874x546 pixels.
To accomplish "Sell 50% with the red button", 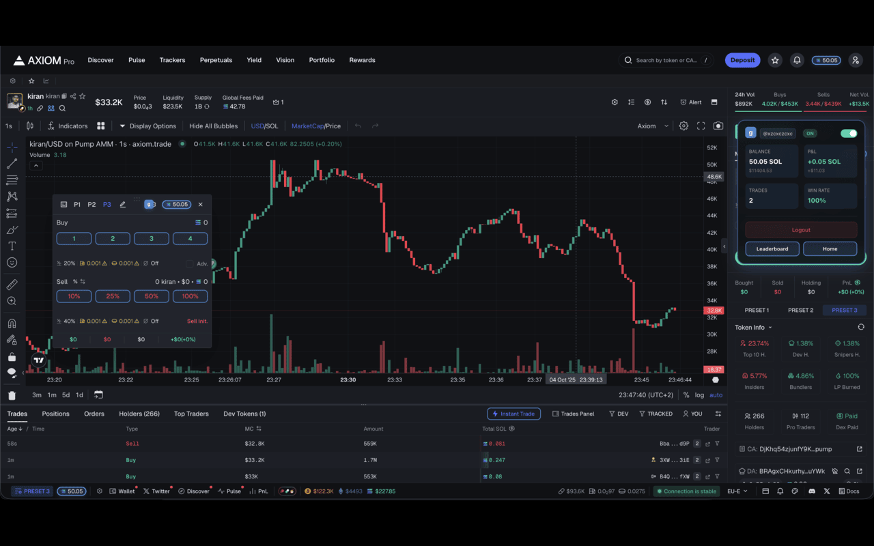I will click(152, 296).
